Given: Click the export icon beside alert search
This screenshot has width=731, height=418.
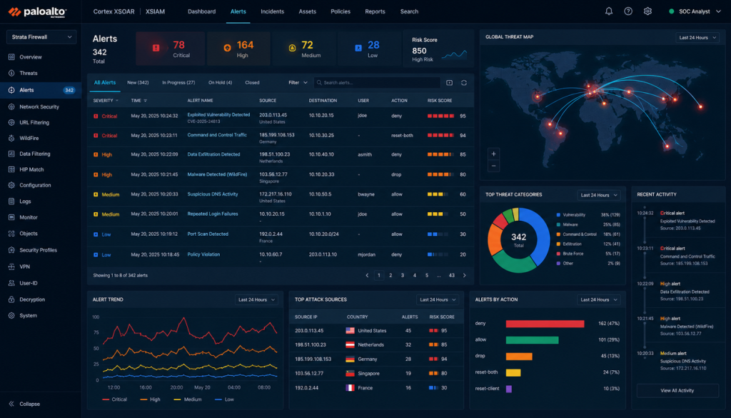Looking at the screenshot, I should pyautogui.click(x=450, y=83).
